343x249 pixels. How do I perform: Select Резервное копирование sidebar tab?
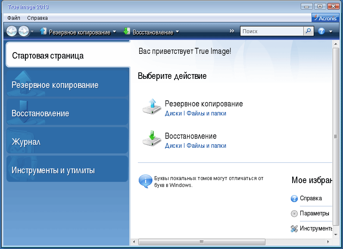[67, 84]
